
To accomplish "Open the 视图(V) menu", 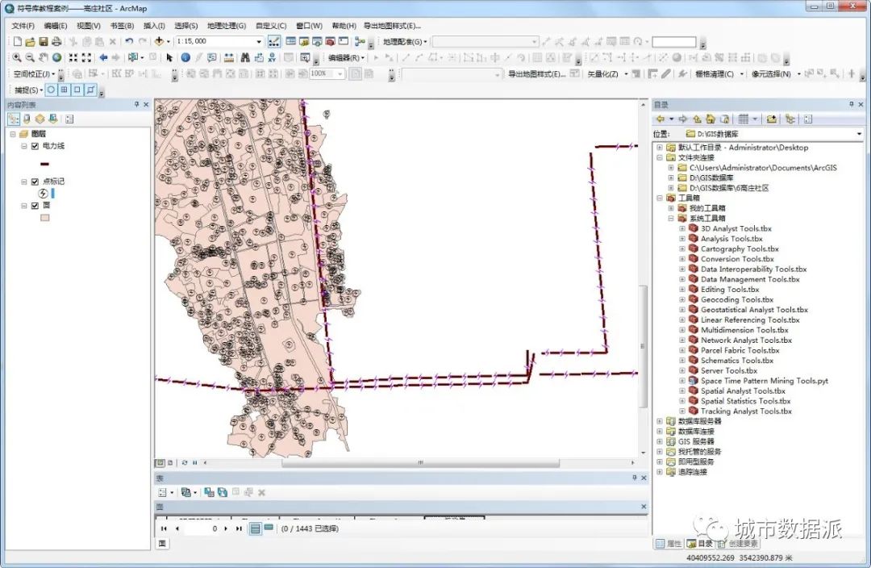I will pos(89,26).
